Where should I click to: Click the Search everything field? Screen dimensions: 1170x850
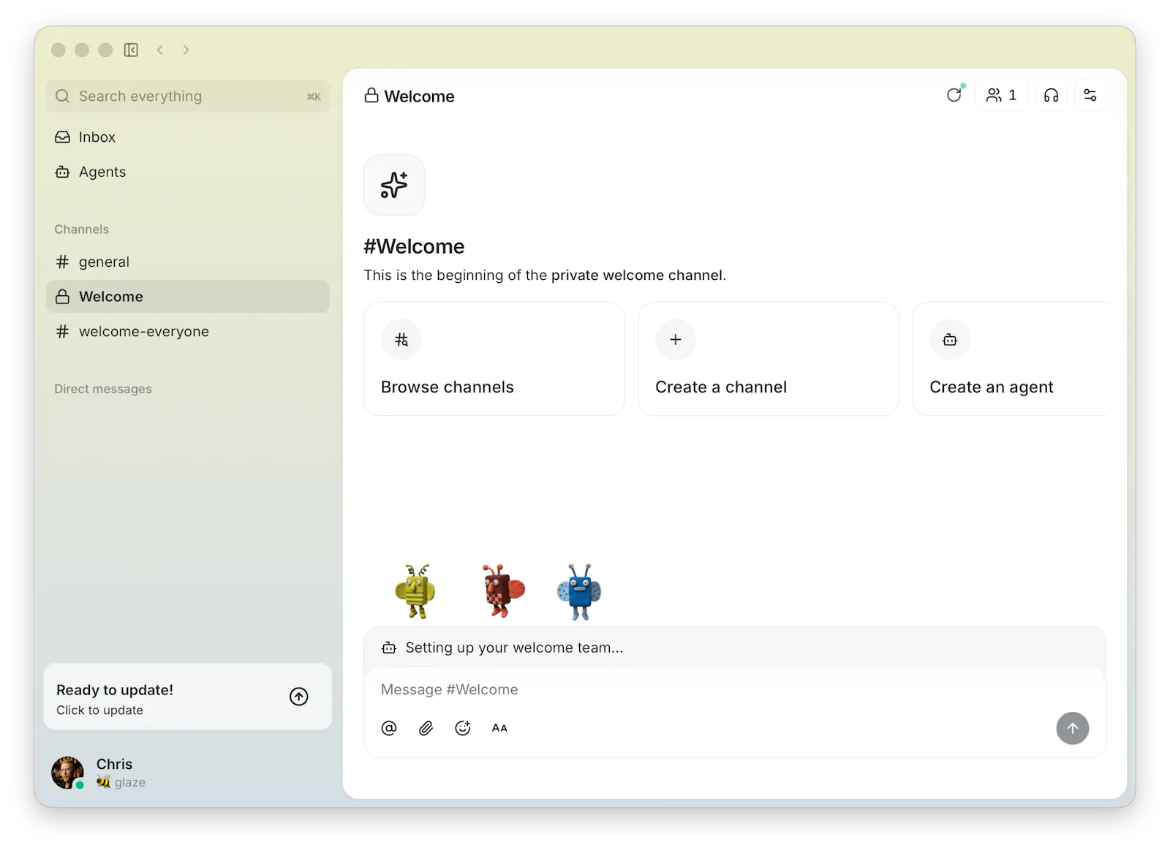pos(188,96)
